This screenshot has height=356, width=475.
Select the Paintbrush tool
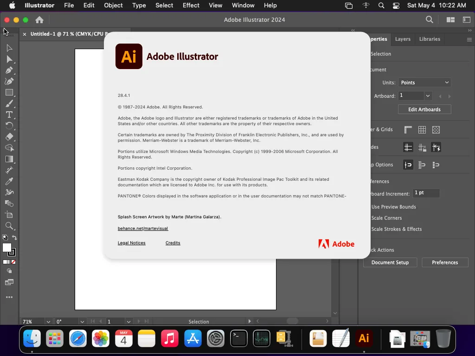9,103
